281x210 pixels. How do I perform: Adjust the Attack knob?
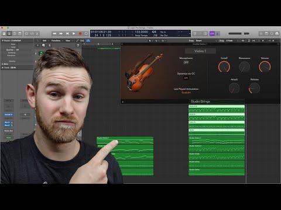click(x=234, y=88)
